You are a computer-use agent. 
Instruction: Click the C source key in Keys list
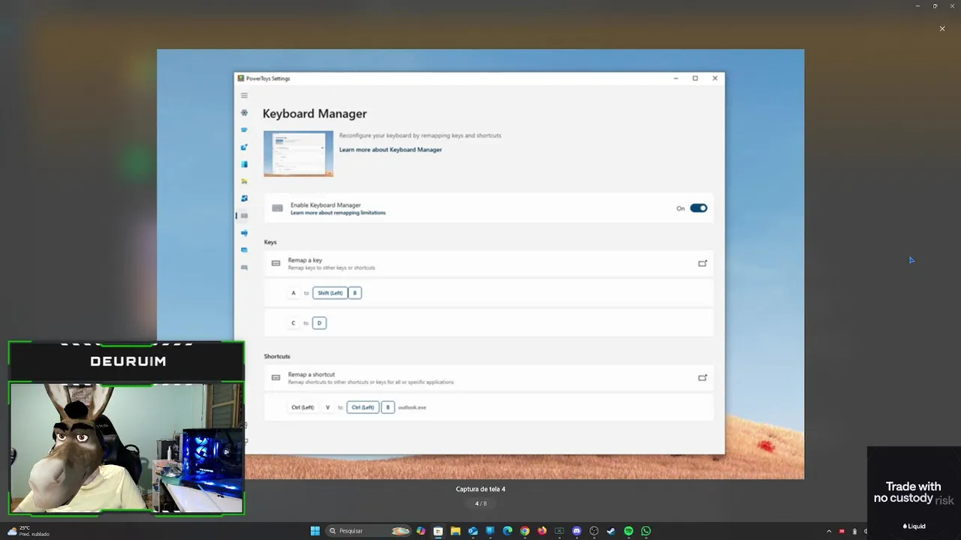pyautogui.click(x=294, y=323)
